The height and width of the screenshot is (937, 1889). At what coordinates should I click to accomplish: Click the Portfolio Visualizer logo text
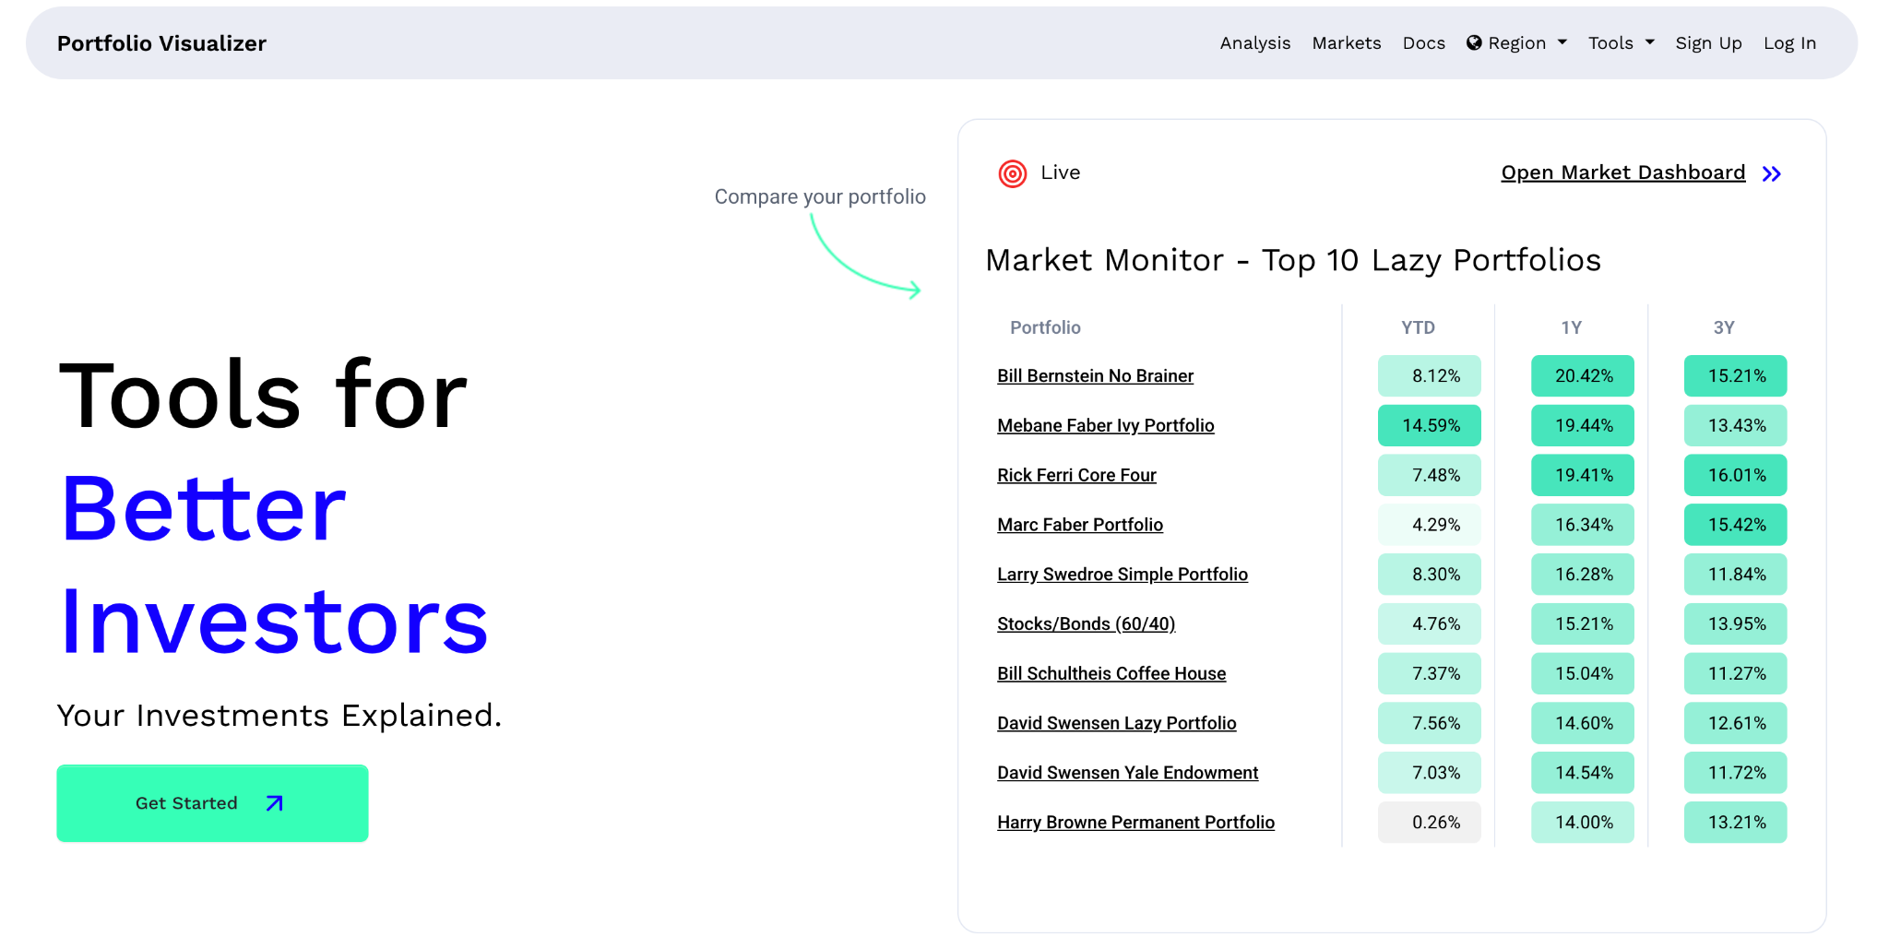click(x=161, y=43)
